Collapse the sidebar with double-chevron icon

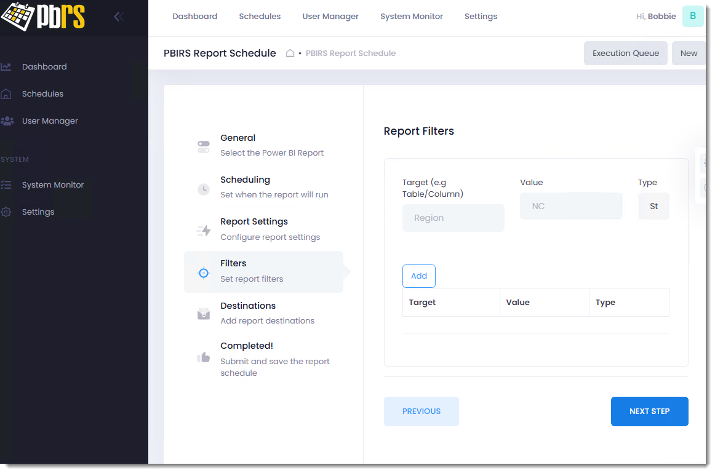(119, 17)
